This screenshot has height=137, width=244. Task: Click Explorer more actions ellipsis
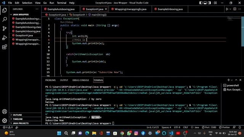37,9
